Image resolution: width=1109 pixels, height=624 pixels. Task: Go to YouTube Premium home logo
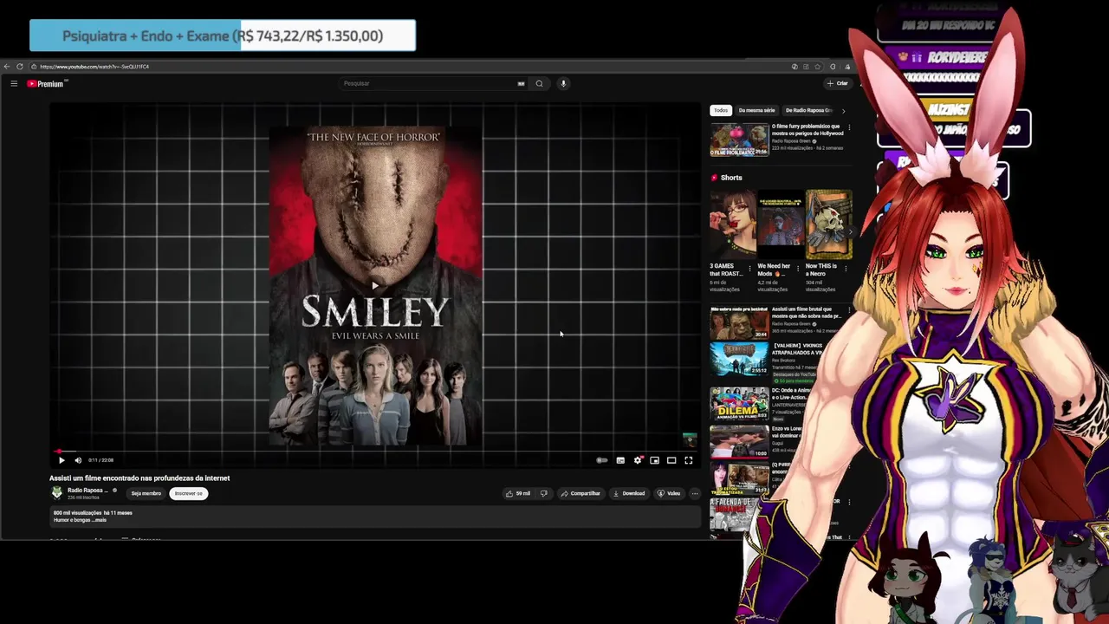pos(47,83)
